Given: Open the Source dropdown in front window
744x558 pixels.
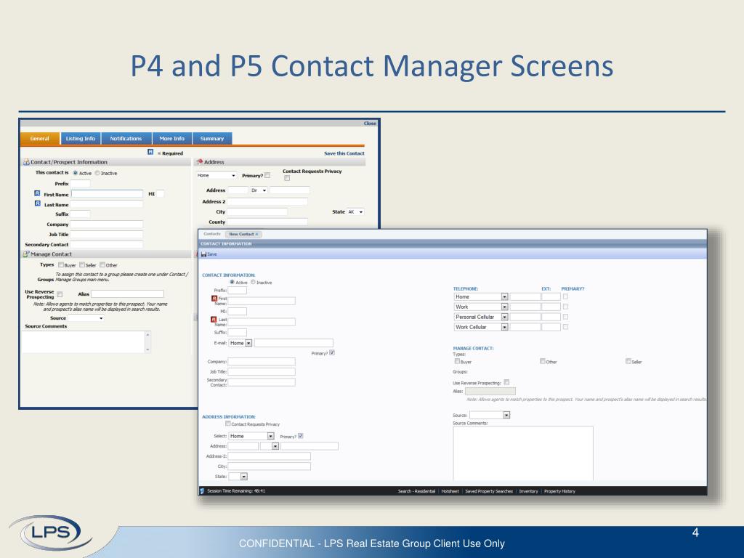Looking at the screenshot, I should point(490,415).
